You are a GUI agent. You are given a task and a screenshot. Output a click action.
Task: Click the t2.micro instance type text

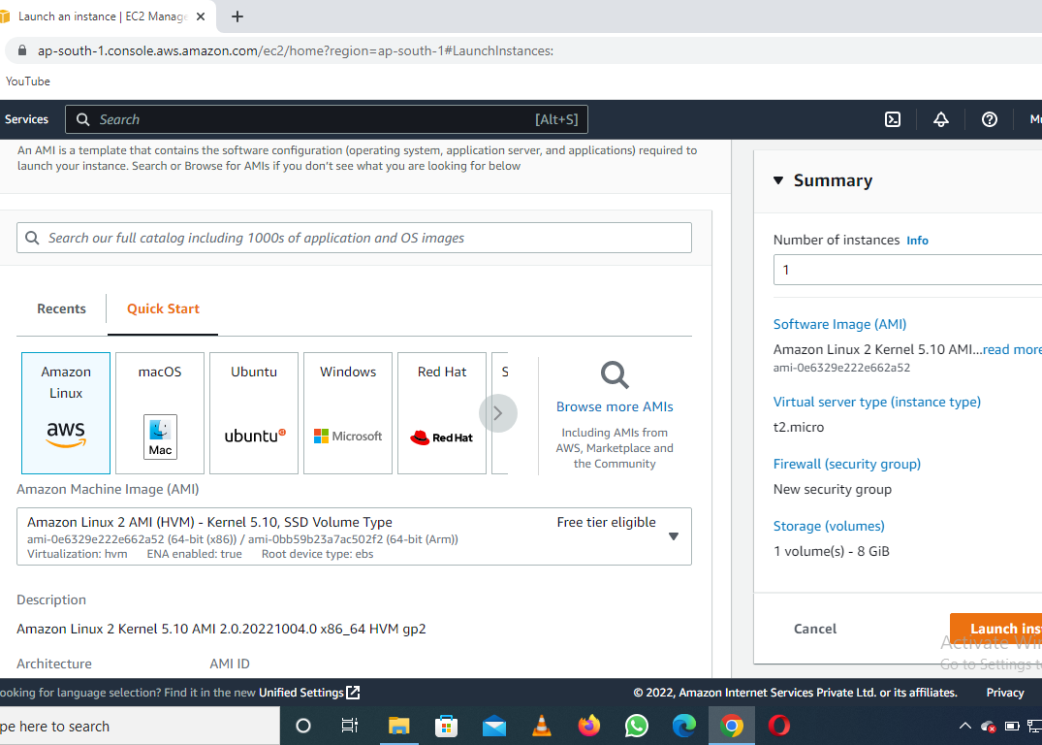(x=798, y=427)
